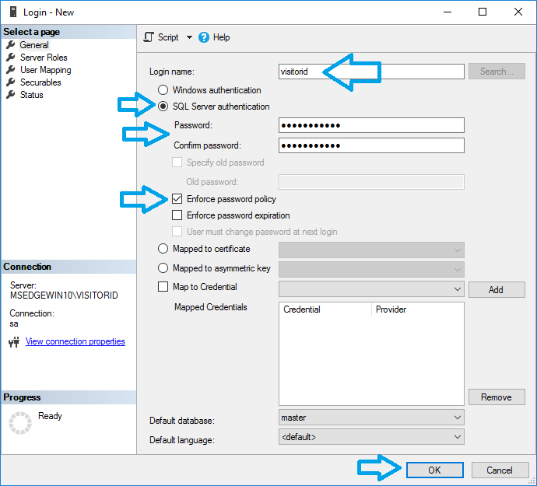The height and width of the screenshot is (486, 537).
Task: Click the Status page wrench icon
Action: click(x=11, y=95)
